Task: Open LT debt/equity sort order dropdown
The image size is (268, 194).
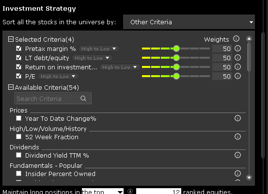Action: pyautogui.click(x=92, y=58)
